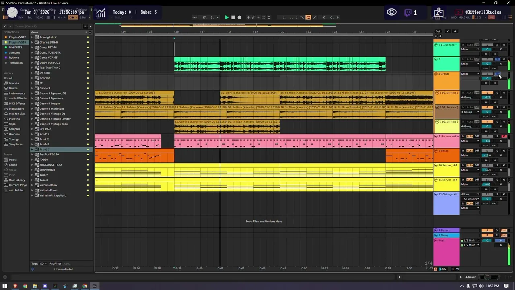Toggle the Follow playback button

coord(195,17)
